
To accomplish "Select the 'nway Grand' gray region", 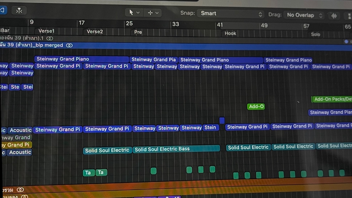I will (x=16, y=137).
